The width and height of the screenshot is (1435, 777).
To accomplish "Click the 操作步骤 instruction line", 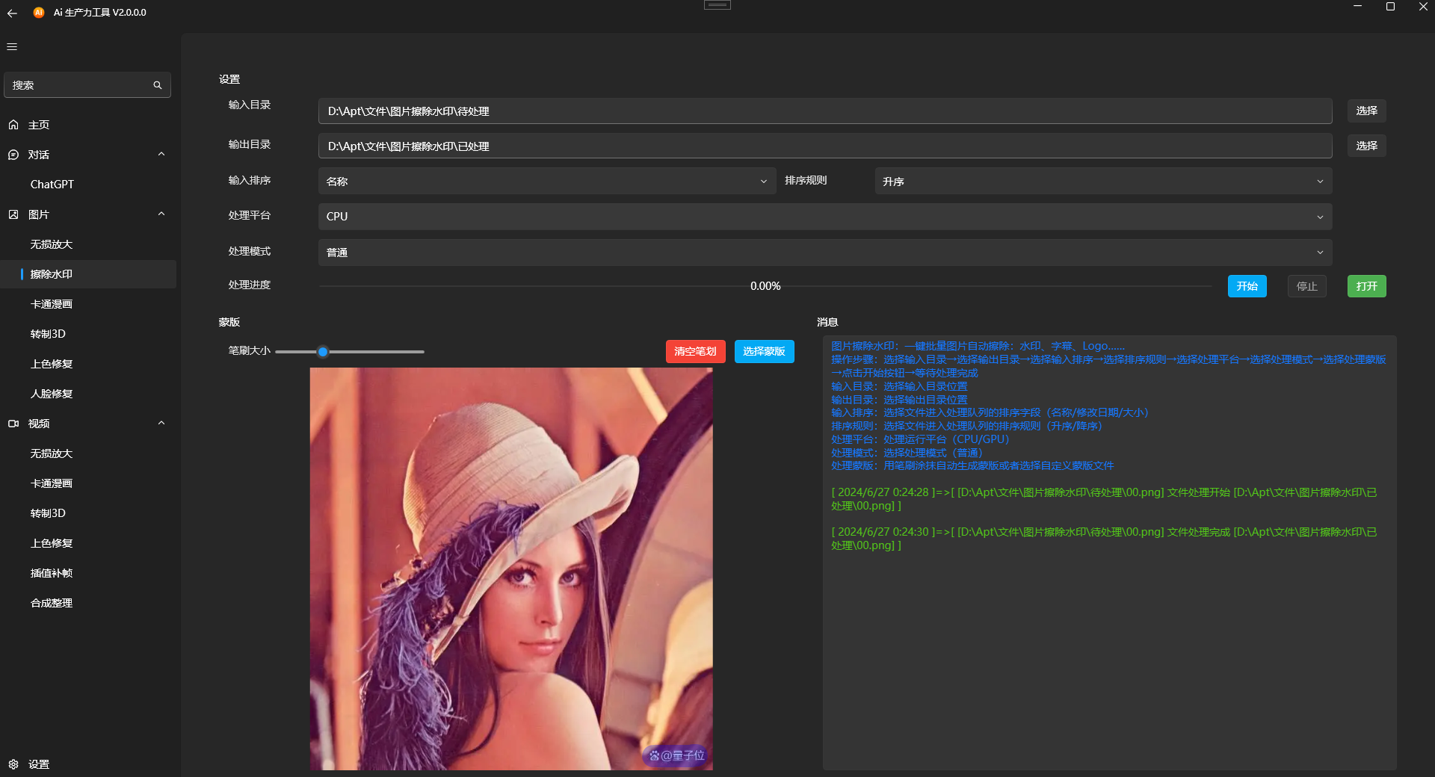I will [1108, 366].
